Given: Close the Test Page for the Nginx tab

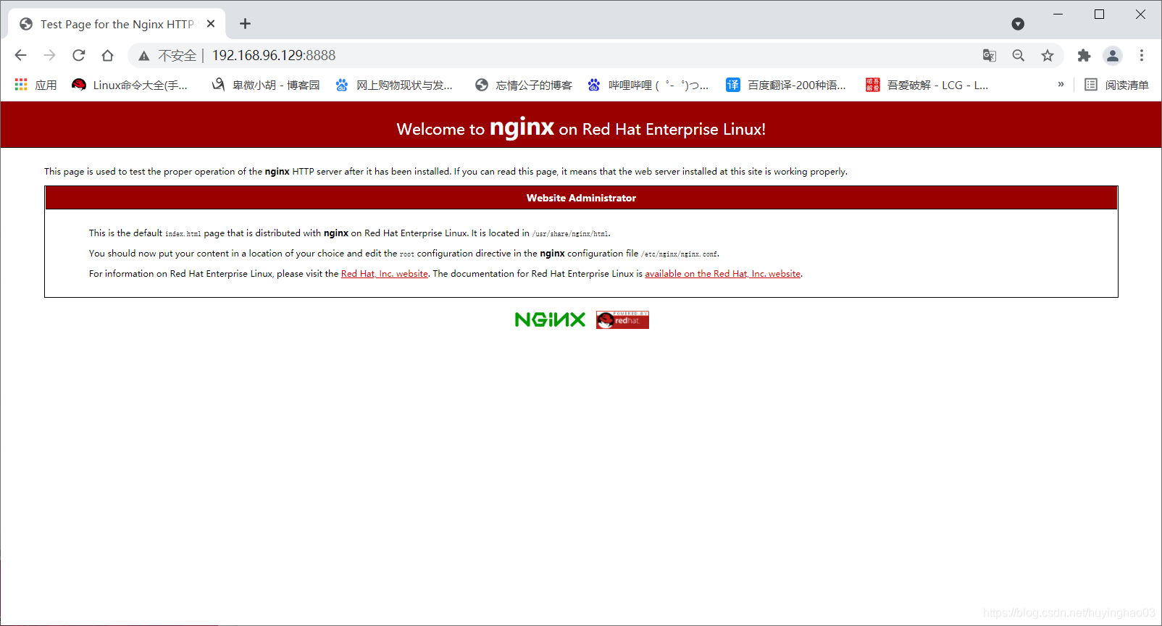Looking at the screenshot, I should pos(211,24).
